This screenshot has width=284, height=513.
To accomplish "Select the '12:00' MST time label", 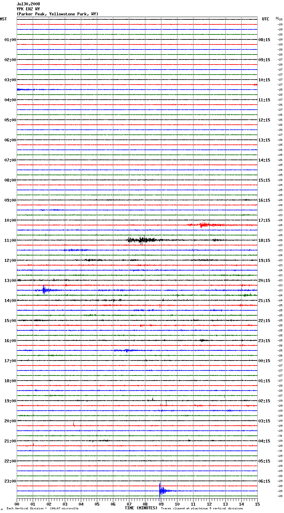I will pyautogui.click(x=10, y=261).
